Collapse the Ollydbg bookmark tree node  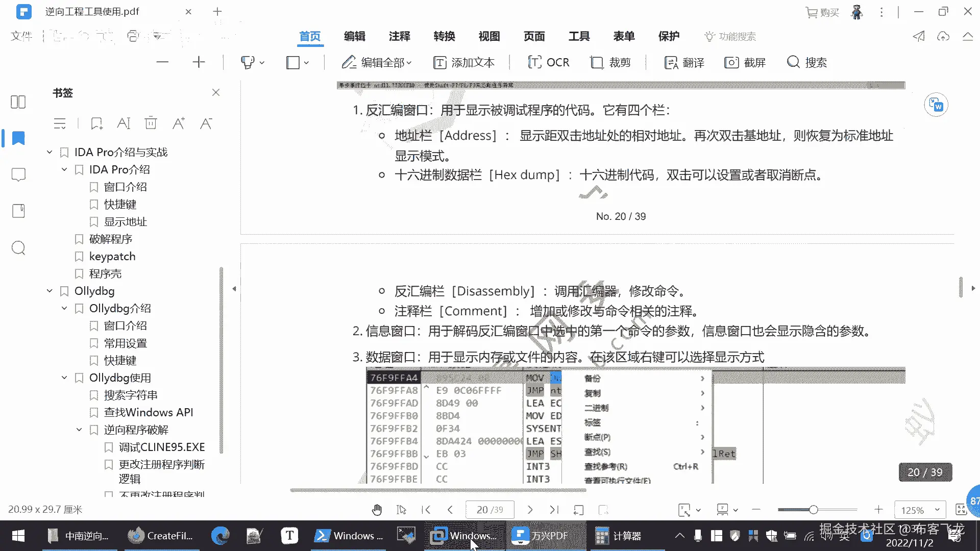point(50,291)
